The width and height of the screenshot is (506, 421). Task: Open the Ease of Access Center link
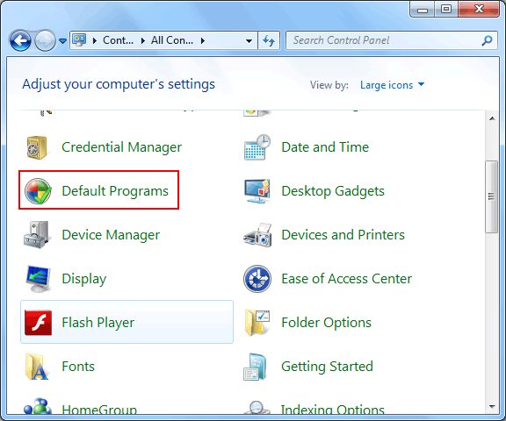347,279
